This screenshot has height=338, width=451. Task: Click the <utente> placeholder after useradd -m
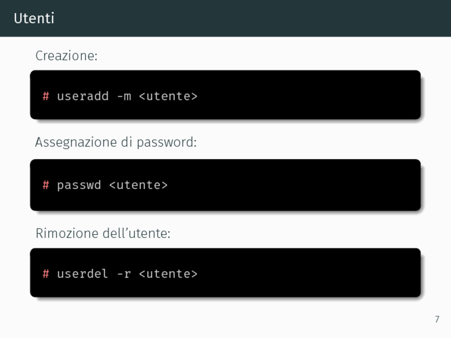[x=168, y=96]
